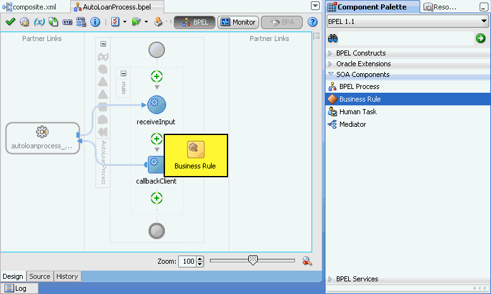Click the gear settings icon in BPEL toolbar
The height and width of the screenshot is (294, 491).
(25, 22)
